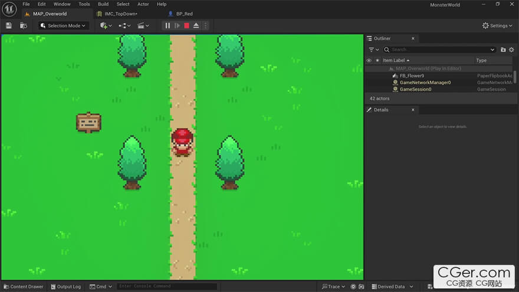Close the Outliner panel tab

[x=413, y=38]
